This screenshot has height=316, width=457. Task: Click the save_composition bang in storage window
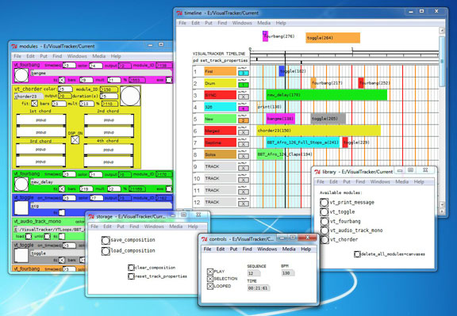(106, 240)
